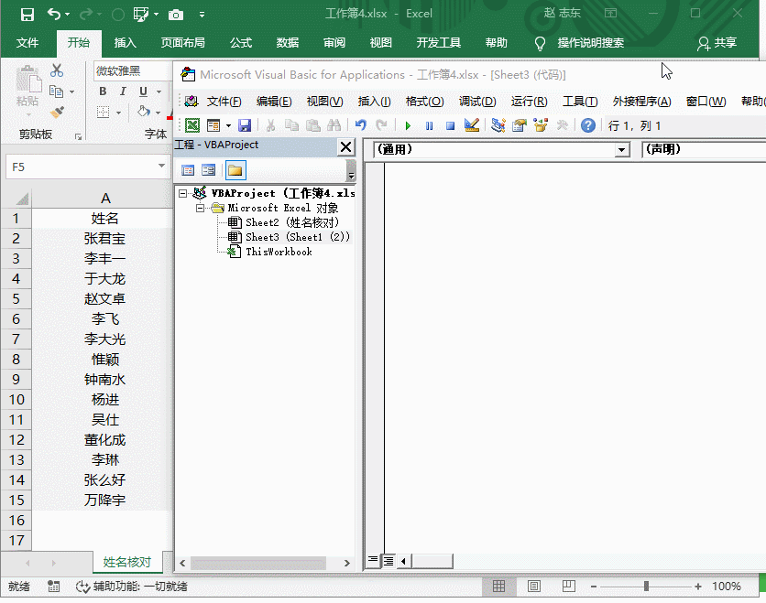Expand the Name Box dropdown showing F5
The image size is (766, 603).
(161, 167)
